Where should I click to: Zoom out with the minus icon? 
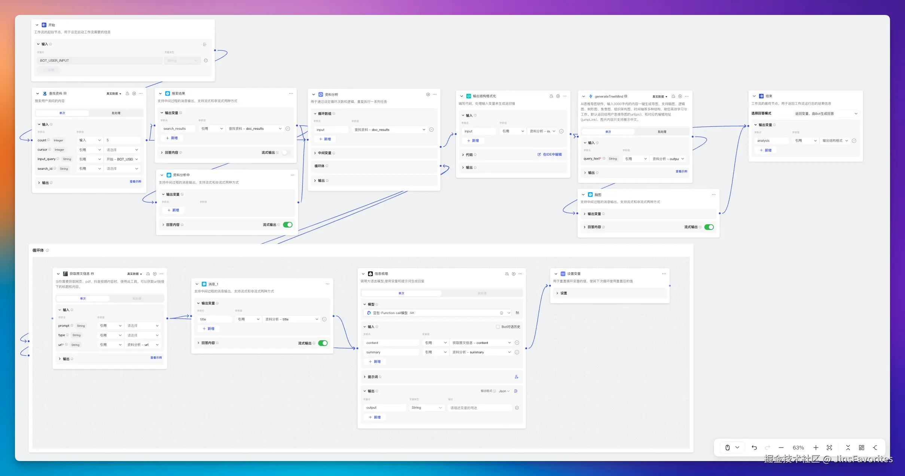pos(781,448)
